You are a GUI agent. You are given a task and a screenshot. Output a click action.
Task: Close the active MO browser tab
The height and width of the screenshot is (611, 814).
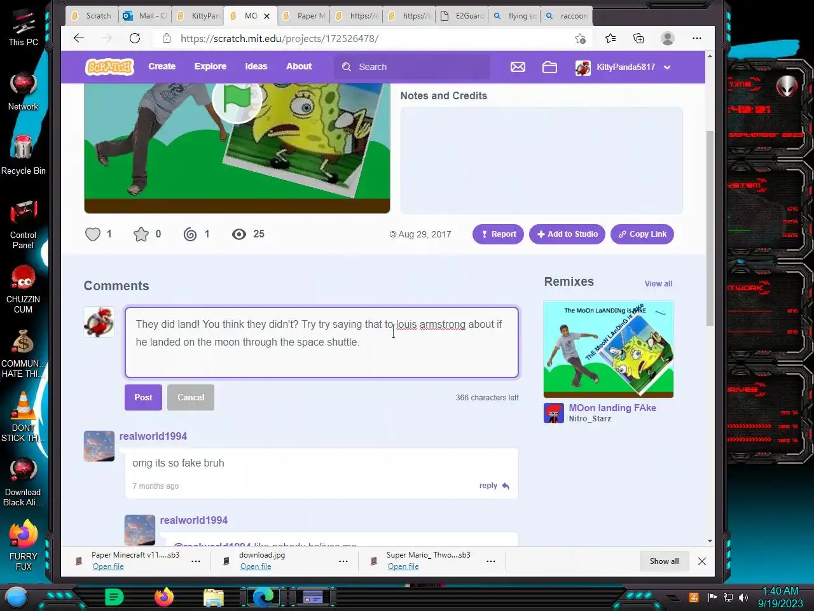click(x=266, y=16)
